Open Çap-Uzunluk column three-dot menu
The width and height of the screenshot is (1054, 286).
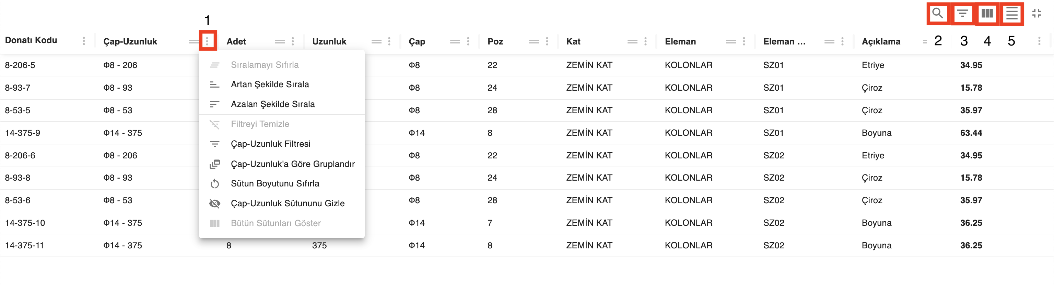click(207, 41)
